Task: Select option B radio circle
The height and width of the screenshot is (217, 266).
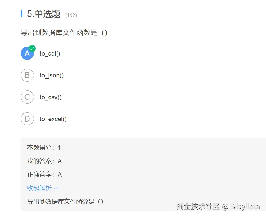Action: (x=27, y=75)
